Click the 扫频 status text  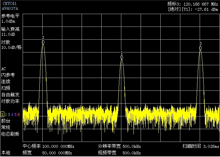[x=6, y=88]
